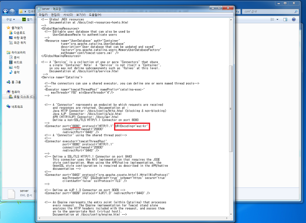Select 홈 그룹 in Explorer sidebar

(x=16, y=82)
